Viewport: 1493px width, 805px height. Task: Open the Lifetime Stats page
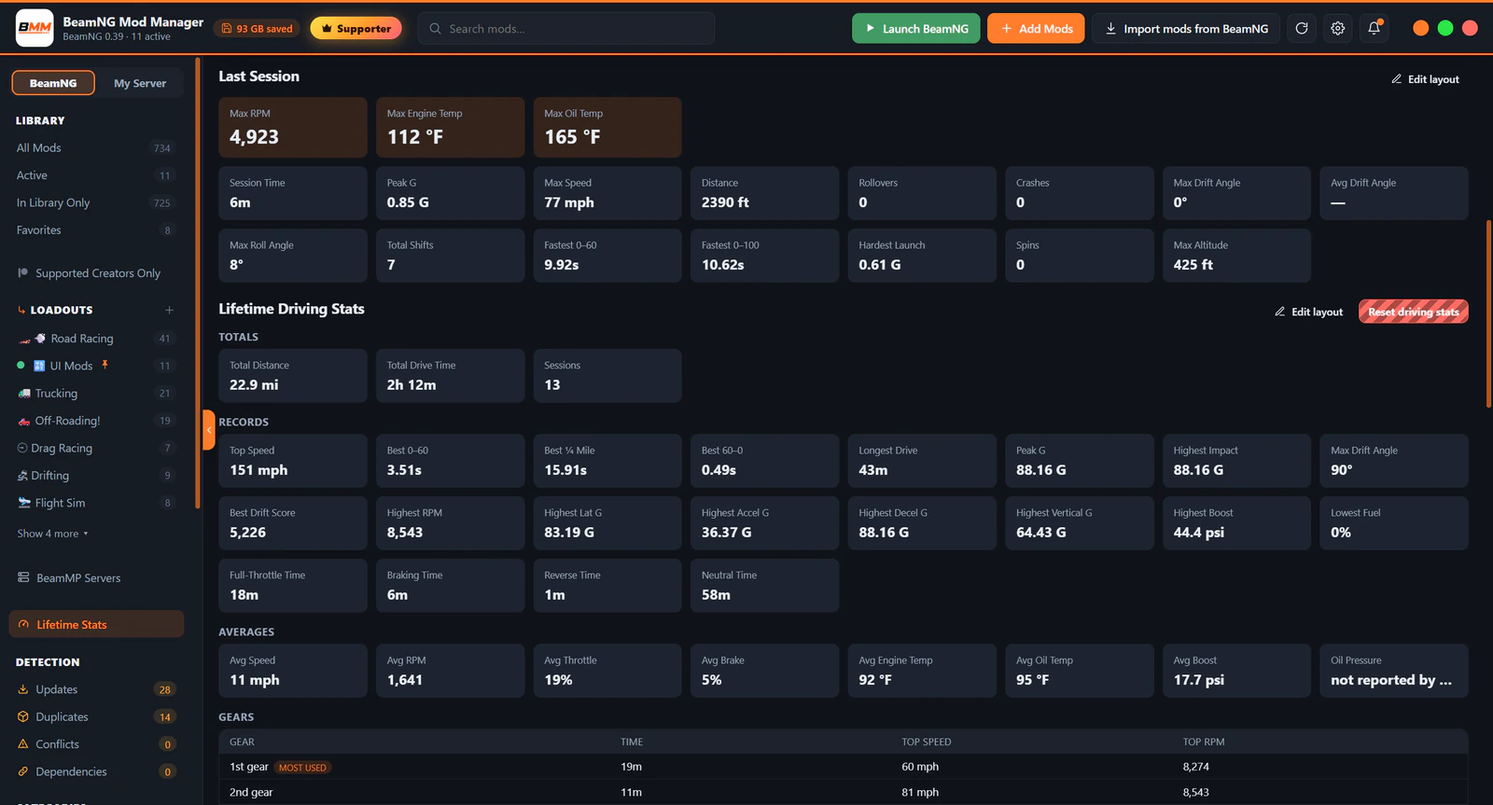pyautogui.click(x=96, y=624)
